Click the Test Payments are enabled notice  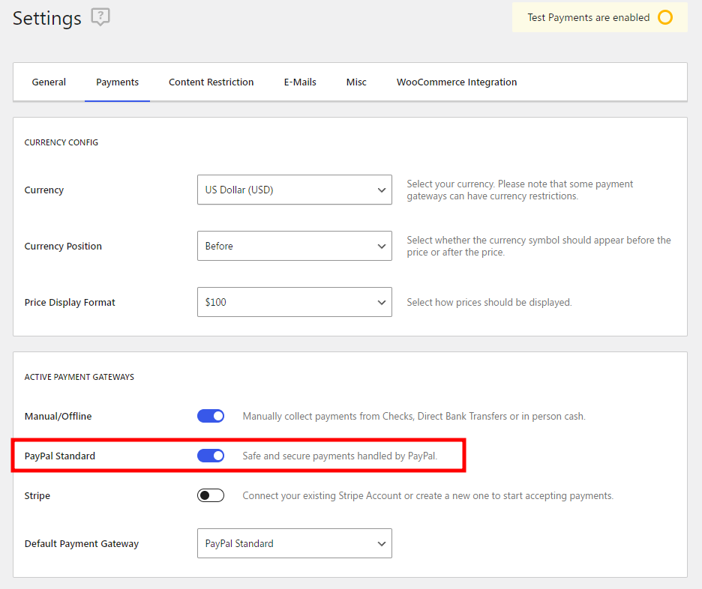pos(599,17)
